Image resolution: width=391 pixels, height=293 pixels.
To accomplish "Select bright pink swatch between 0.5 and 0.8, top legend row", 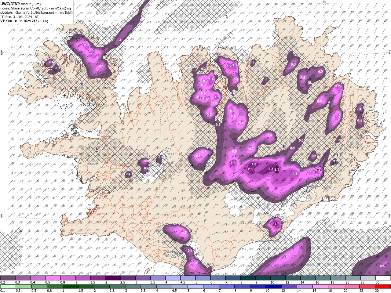I will click(53, 278).
